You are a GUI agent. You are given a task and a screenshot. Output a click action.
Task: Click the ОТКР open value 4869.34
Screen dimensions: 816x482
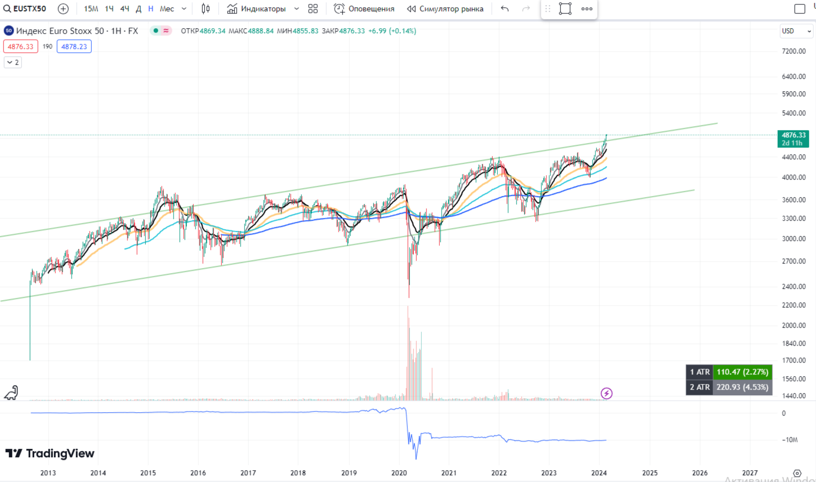coord(212,31)
